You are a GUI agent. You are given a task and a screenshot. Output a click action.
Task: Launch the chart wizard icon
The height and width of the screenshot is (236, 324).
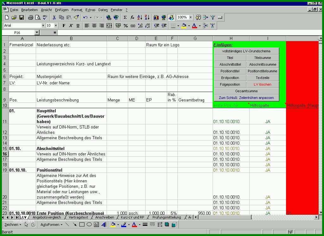(156, 17)
